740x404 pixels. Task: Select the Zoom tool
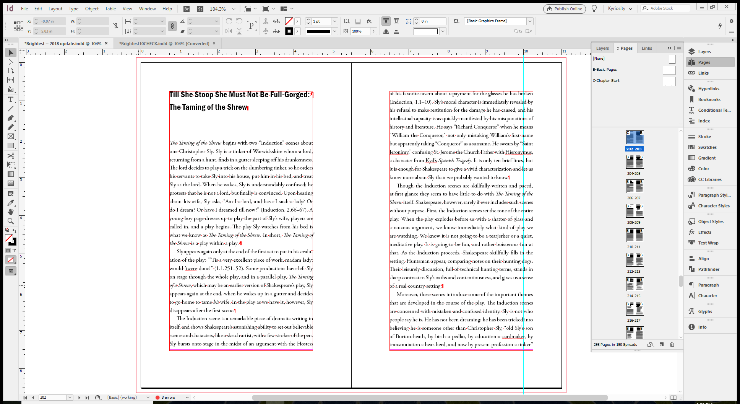point(11,221)
